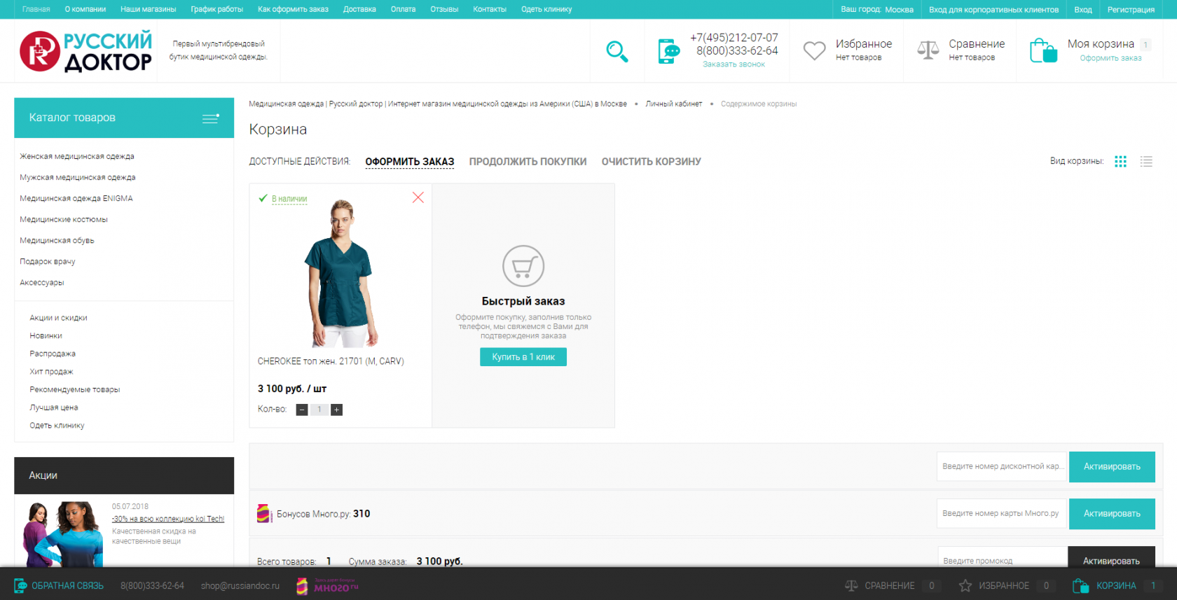
Task: Select ОЧИСТИТЬ КОРЗИНУ action
Action: 651,162
